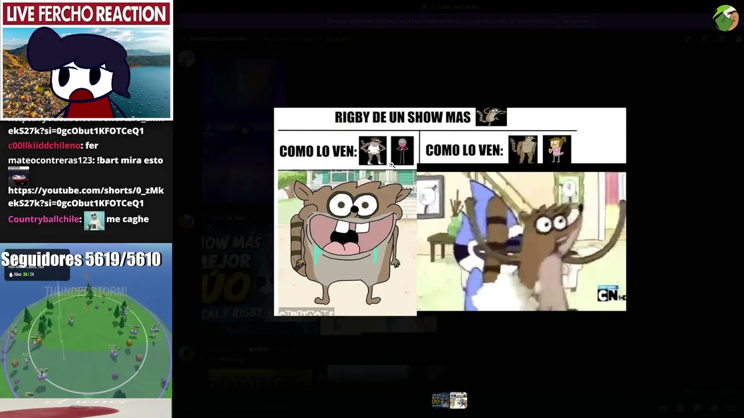Click the masked emote in Countryballchile's message
744x418 pixels.
coord(94,220)
